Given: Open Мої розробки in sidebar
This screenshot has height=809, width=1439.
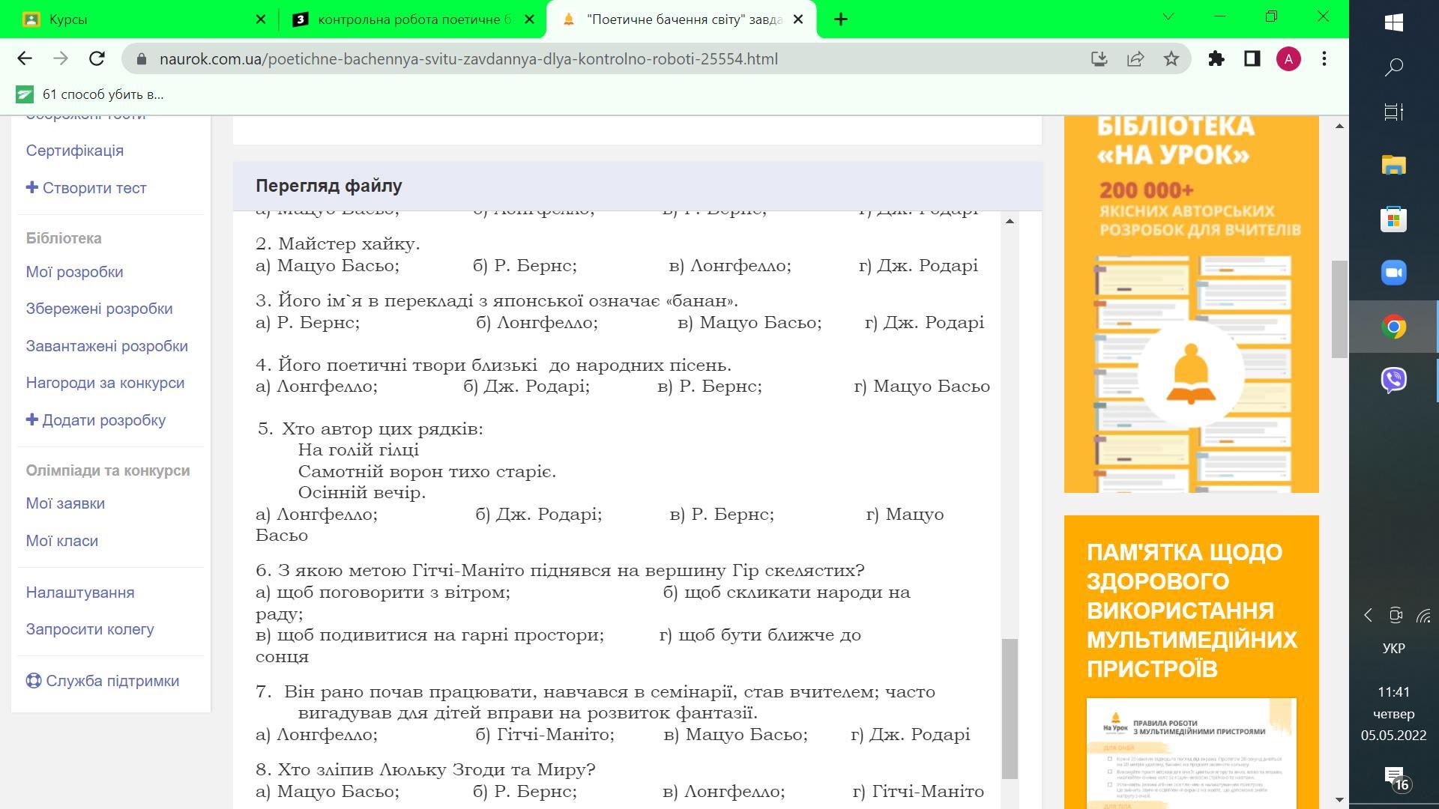Looking at the screenshot, I should (74, 272).
